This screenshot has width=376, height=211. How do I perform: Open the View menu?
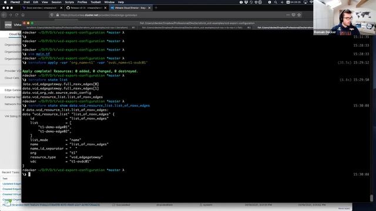pos(45,2)
